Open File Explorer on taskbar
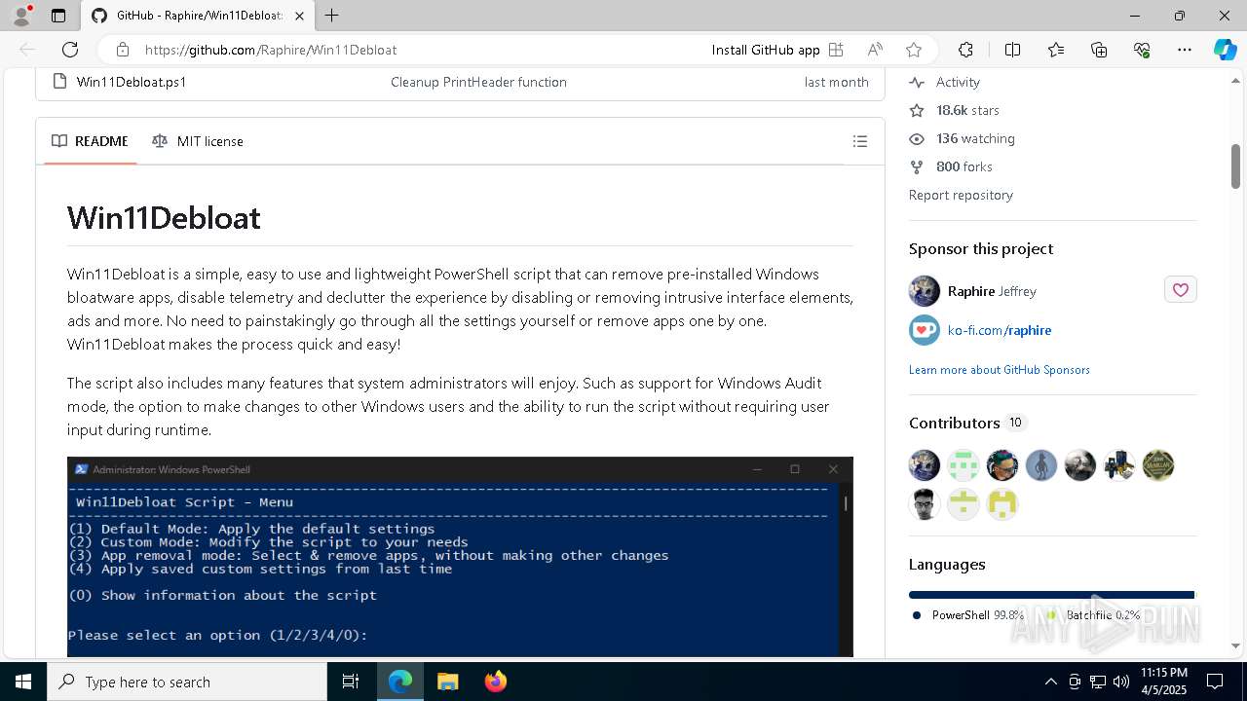The height and width of the screenshot is (701, 1247). [x=447, y=682]
